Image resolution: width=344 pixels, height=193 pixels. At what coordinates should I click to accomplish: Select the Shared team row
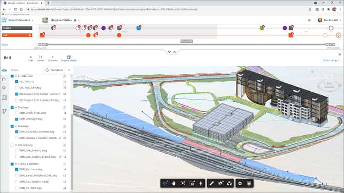[x=17, y=28]
